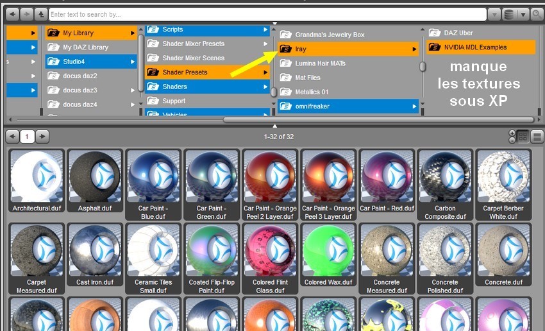This screenshot has height=331, width=545.
Task: Open the DAZ Uber folder
Action: [x=481, y=33]
